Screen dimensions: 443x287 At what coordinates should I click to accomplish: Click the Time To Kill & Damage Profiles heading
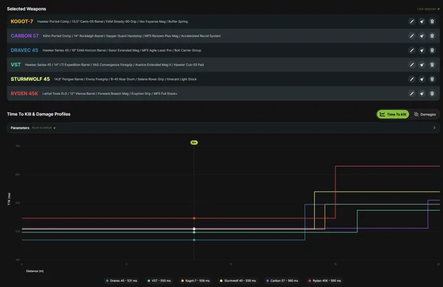pyautogui.click(x=38, y=114)
